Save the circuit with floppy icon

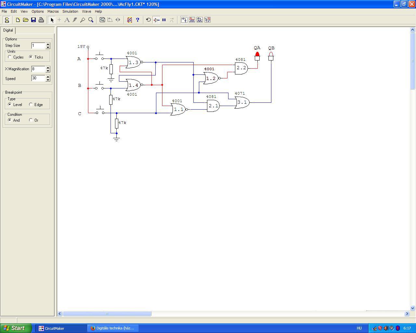33,20
